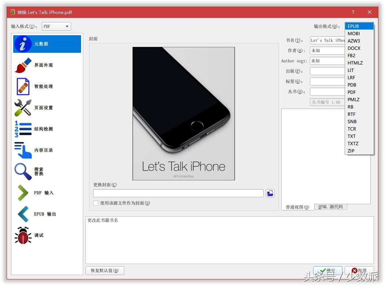Open the 结构检测 numbered list icon
The width and height of the screenshot is (385, 286).
click(23, 129)
